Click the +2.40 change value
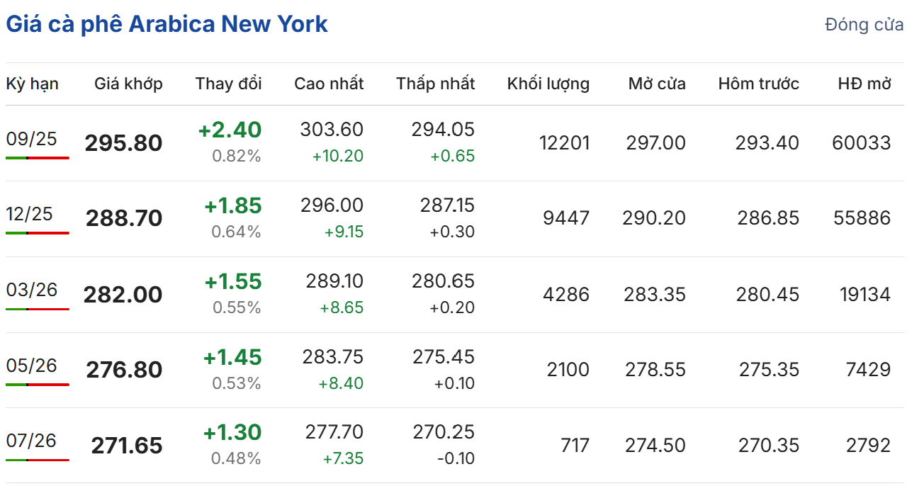Screen dimensions: 907x486 [230, 130]
